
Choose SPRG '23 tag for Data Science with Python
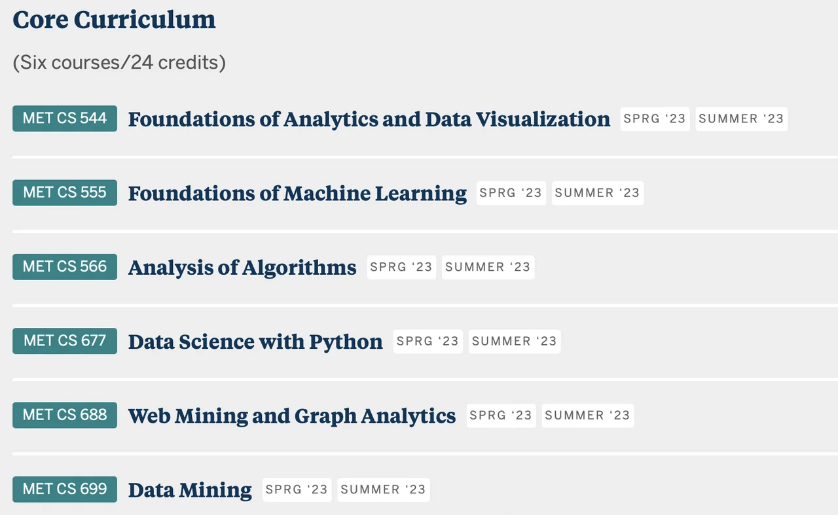pyautogui.click(x=428, y=342)
